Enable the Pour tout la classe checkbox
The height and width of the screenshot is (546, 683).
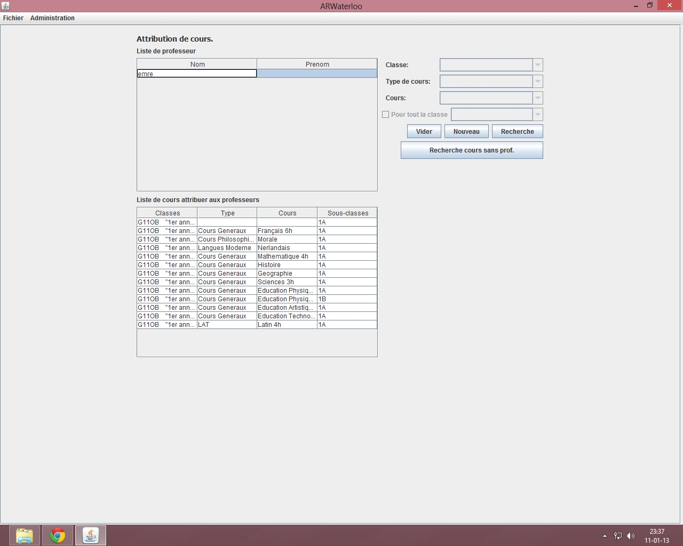point(386,115)
